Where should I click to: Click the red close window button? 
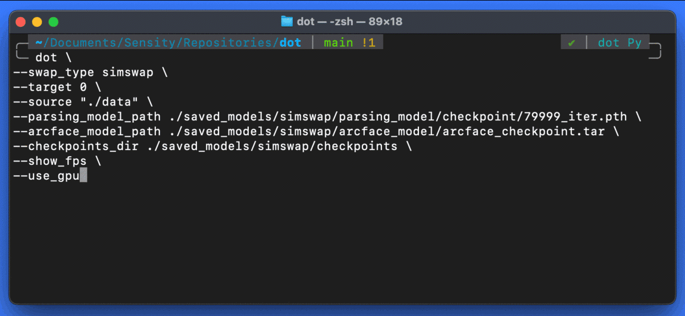click(21, 22)
